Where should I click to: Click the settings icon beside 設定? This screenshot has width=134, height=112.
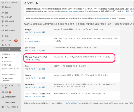coord(2,92)
